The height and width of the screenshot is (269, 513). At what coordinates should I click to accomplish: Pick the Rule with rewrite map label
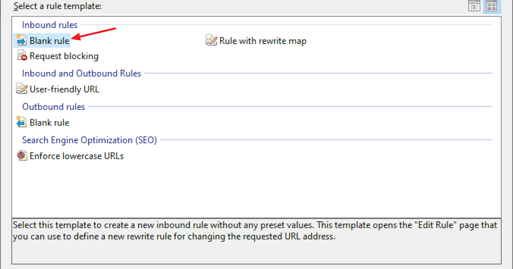coord(262,41)
